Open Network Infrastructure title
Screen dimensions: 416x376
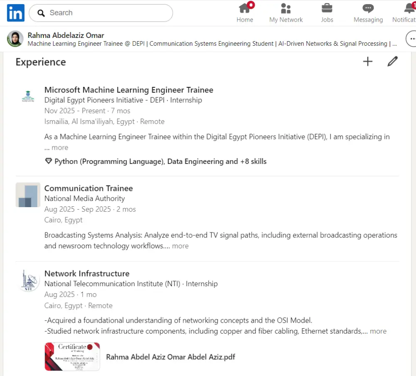click(x=87, y=273)
